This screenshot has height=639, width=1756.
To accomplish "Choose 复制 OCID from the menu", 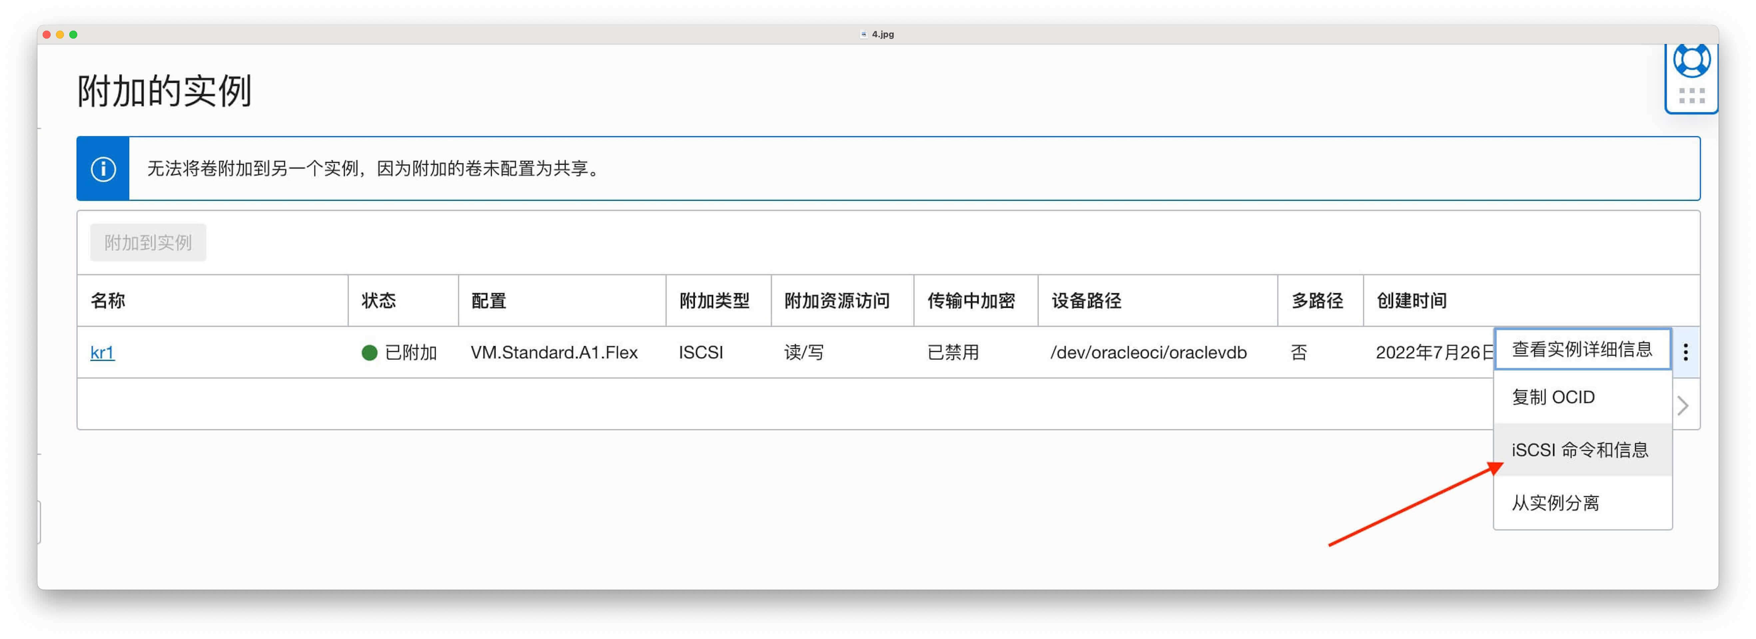I will pyautogui.click(x=1582, y=397).
